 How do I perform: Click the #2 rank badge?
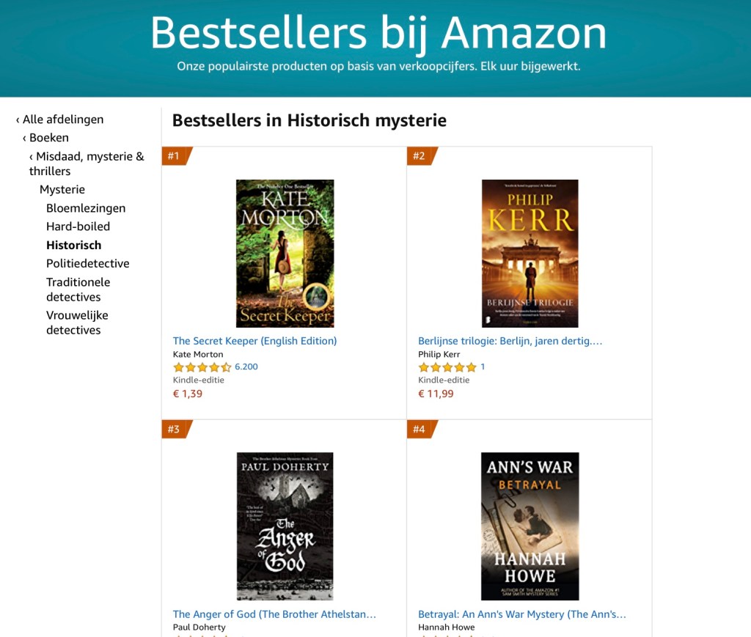point(422,156)
